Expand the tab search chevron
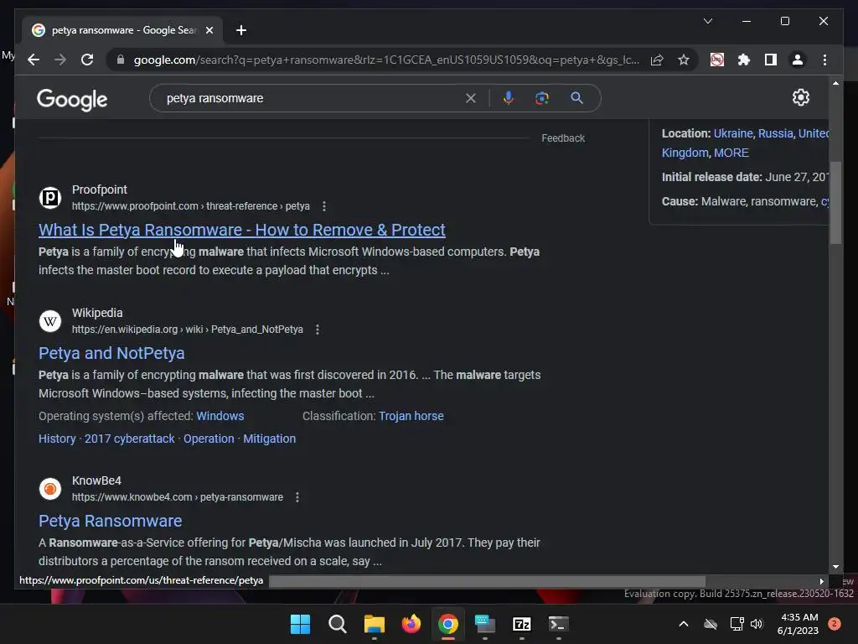Screen dimensions: 858x644 pyautogui.click(x=707, y=21)
